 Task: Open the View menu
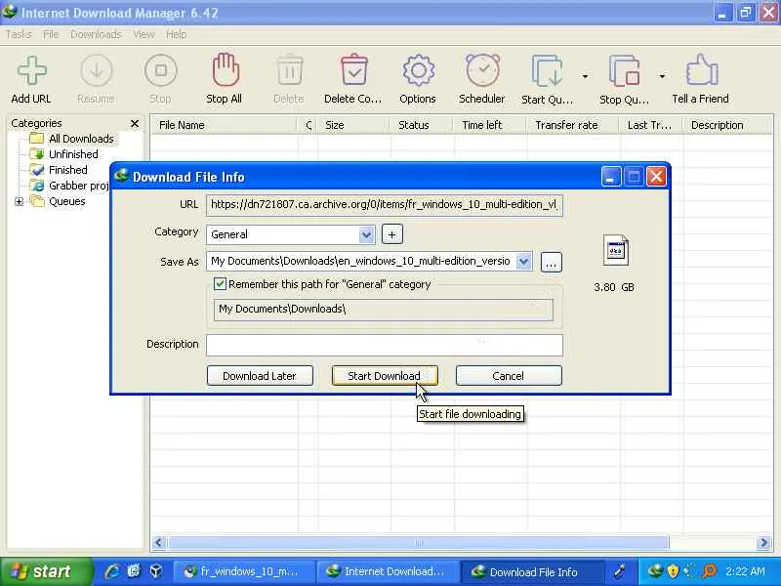[x=144, y=34]
